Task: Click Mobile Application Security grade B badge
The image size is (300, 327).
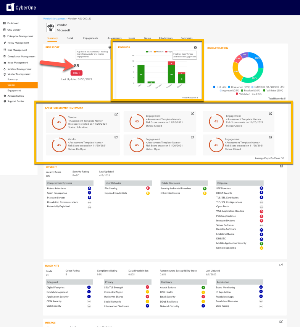Action: [261, 244]
